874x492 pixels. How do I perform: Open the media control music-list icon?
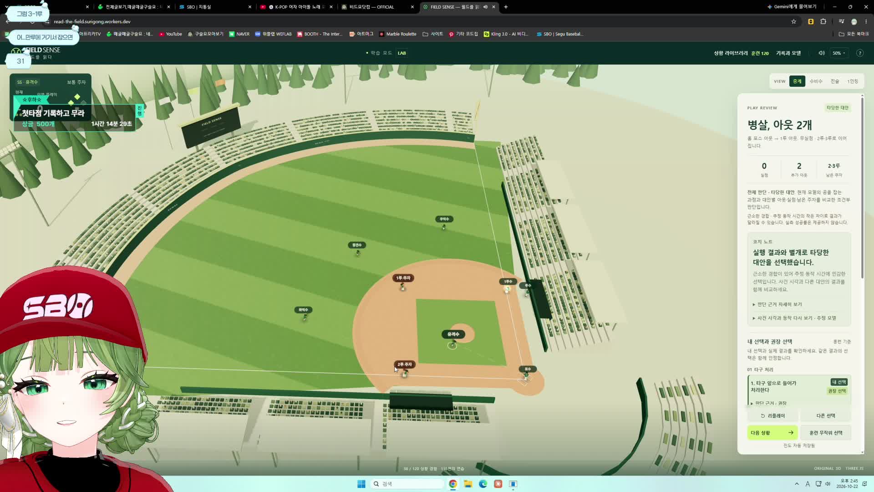coord(841,21)
